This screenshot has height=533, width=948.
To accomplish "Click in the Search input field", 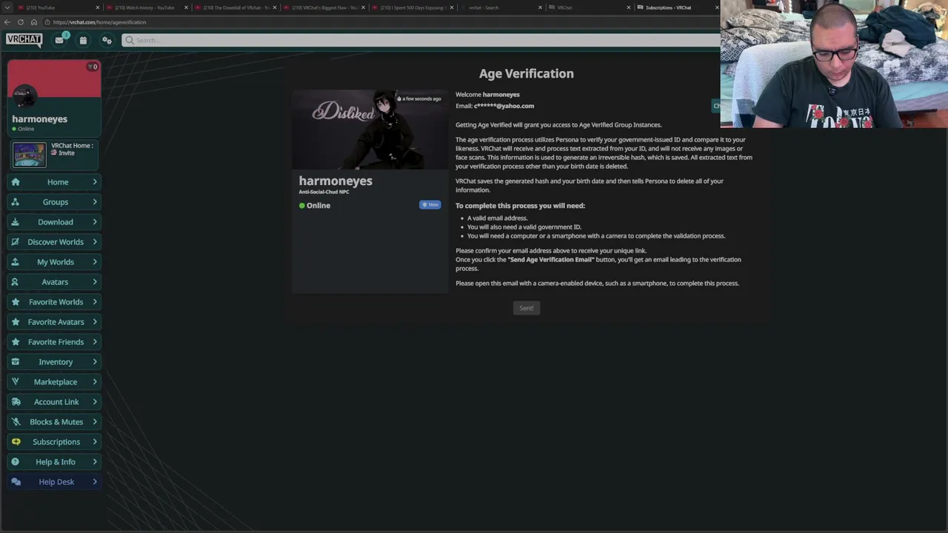I will pyautogui.click(x=420, y=40).
